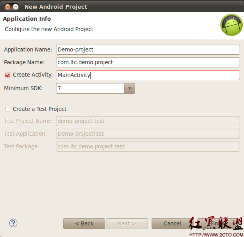Click the window roll-up arrow button
This screenshot has width=244, height=237.
tap(16, 7)
